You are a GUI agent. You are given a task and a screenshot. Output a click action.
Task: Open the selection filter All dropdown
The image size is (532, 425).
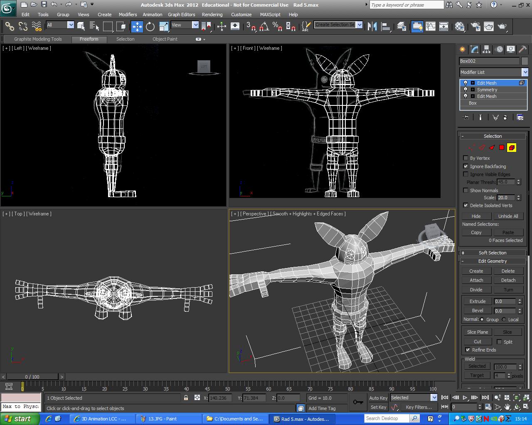(x=71, y=25)
